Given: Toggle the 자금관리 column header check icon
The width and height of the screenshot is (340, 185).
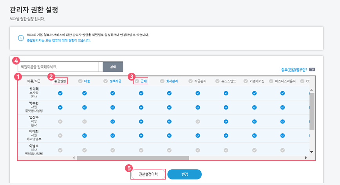Looking at the screenshot, I should tap(190, 81).
